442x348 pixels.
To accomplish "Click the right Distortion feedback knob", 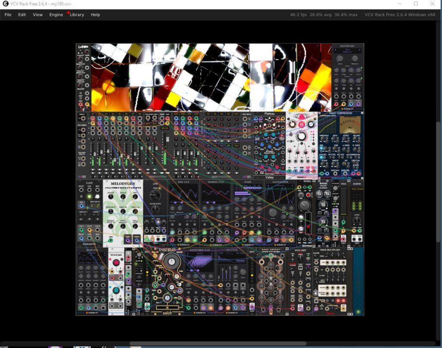I will [x=355, y=59].
